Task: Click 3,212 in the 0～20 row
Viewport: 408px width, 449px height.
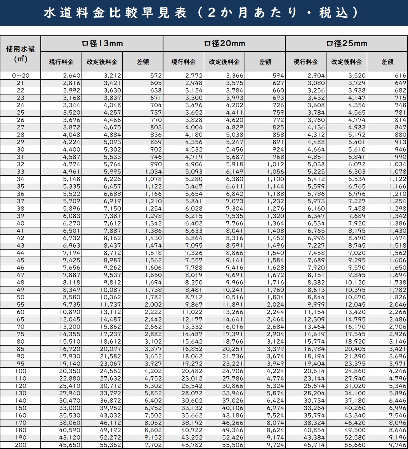Action: 112,76
